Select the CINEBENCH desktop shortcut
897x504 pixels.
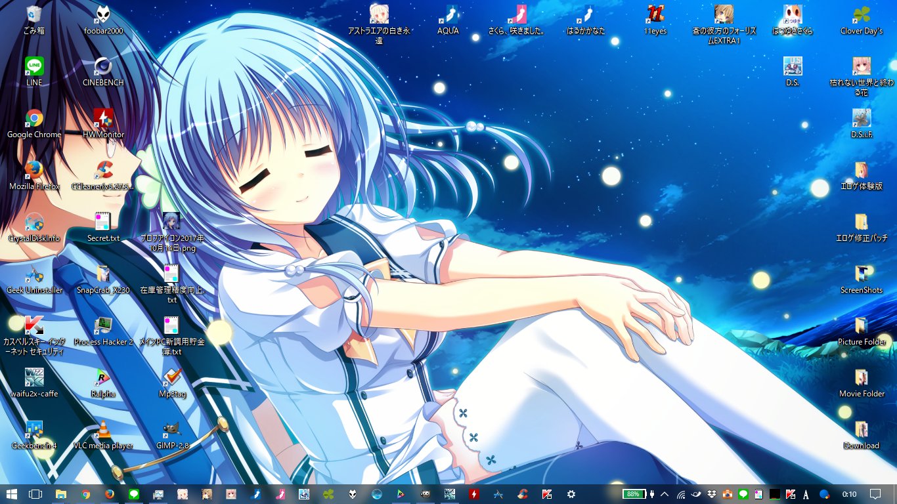click(x=103, y=72)
